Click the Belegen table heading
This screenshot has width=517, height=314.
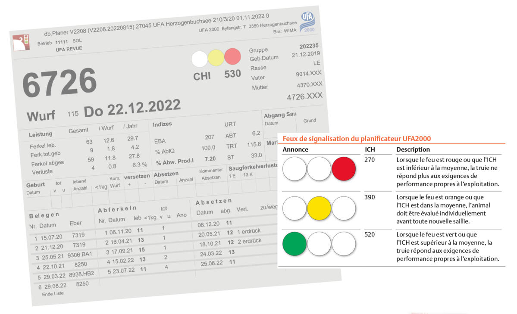point(44,215)
